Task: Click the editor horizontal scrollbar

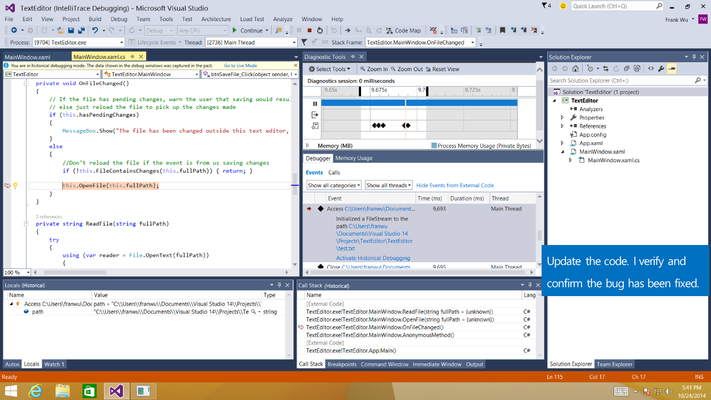Action: tap(161, 272)
